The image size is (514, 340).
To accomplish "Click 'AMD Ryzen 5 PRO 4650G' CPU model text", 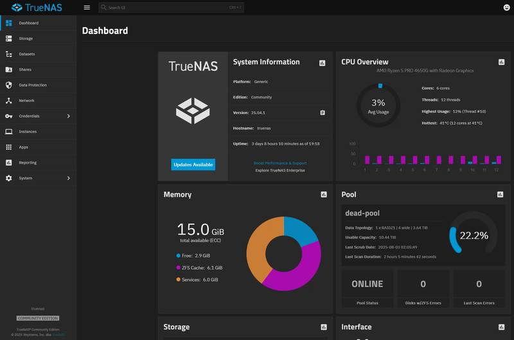I will [425, 71].
